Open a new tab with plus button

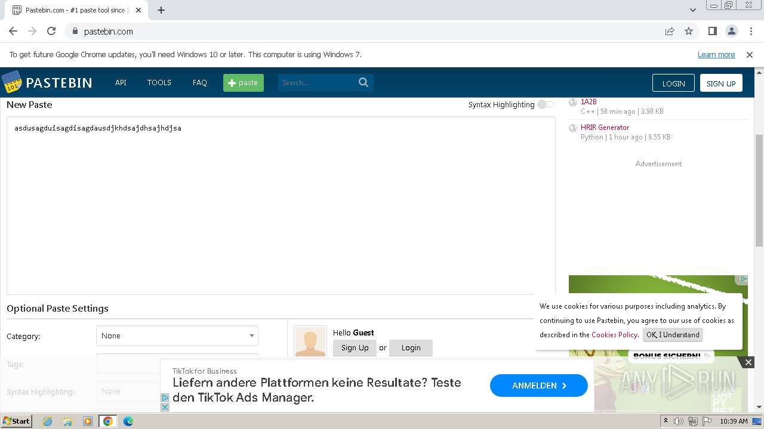pyautogui.click(x=161, y=10)
